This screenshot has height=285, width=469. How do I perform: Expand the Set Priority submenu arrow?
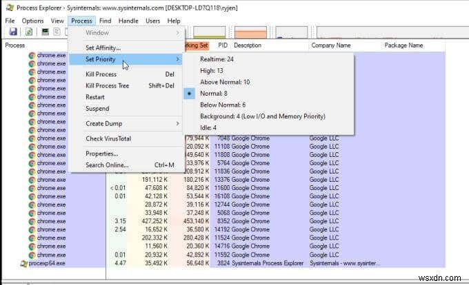point(178,59)
